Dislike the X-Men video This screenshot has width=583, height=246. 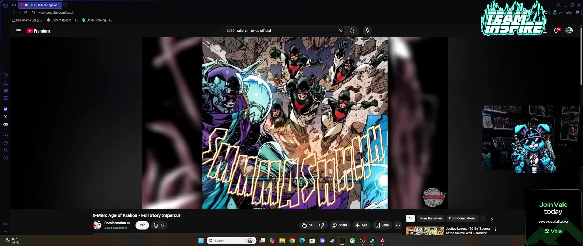(322, 225)
